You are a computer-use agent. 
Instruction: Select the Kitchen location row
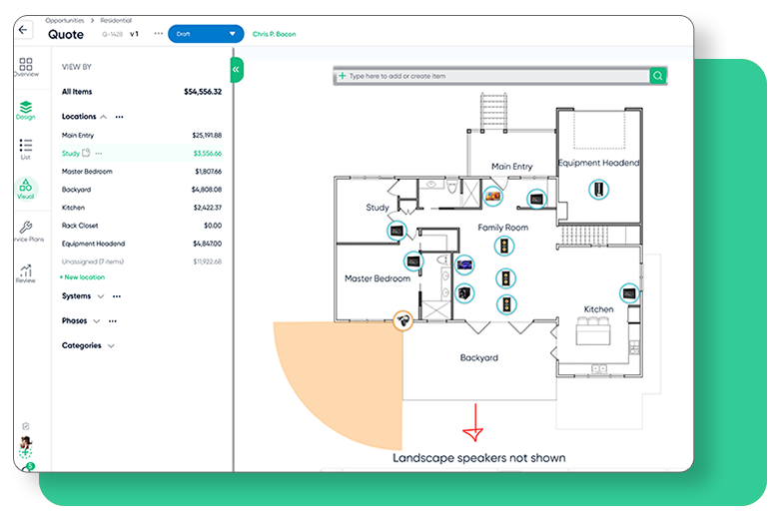pyautogui.click(x=142, y=208)
